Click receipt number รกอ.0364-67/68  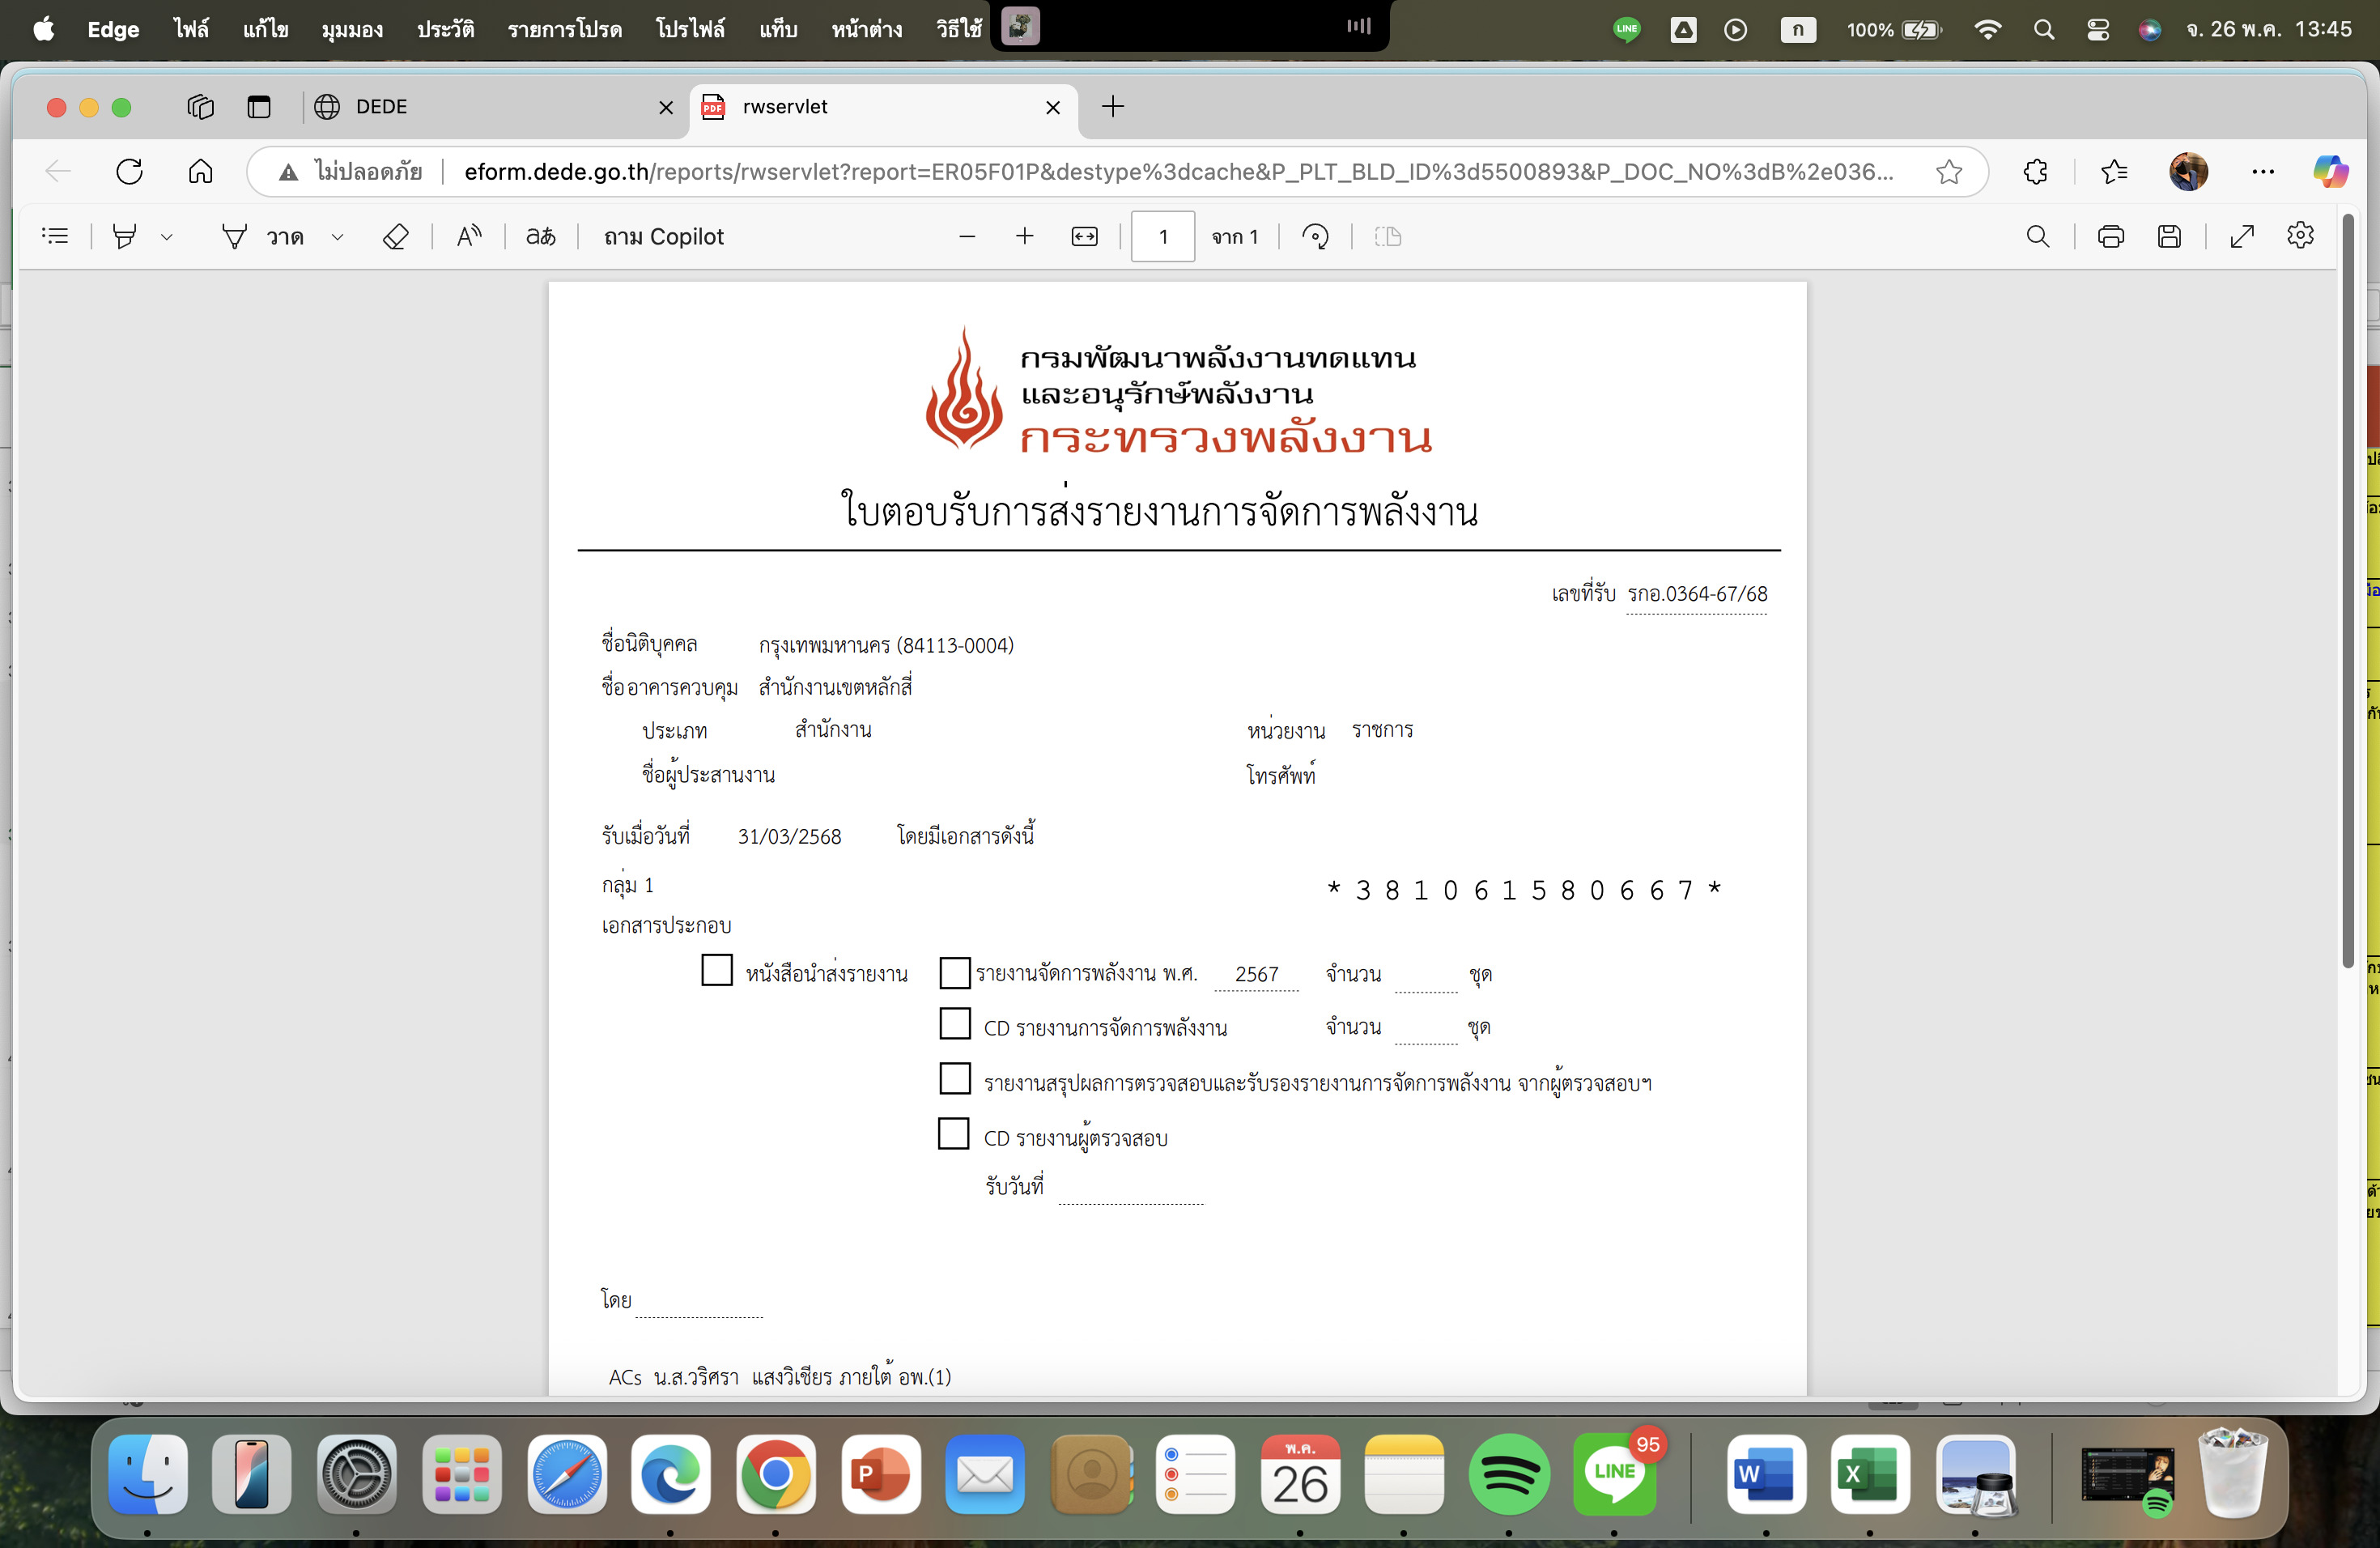click(1697, 594)
